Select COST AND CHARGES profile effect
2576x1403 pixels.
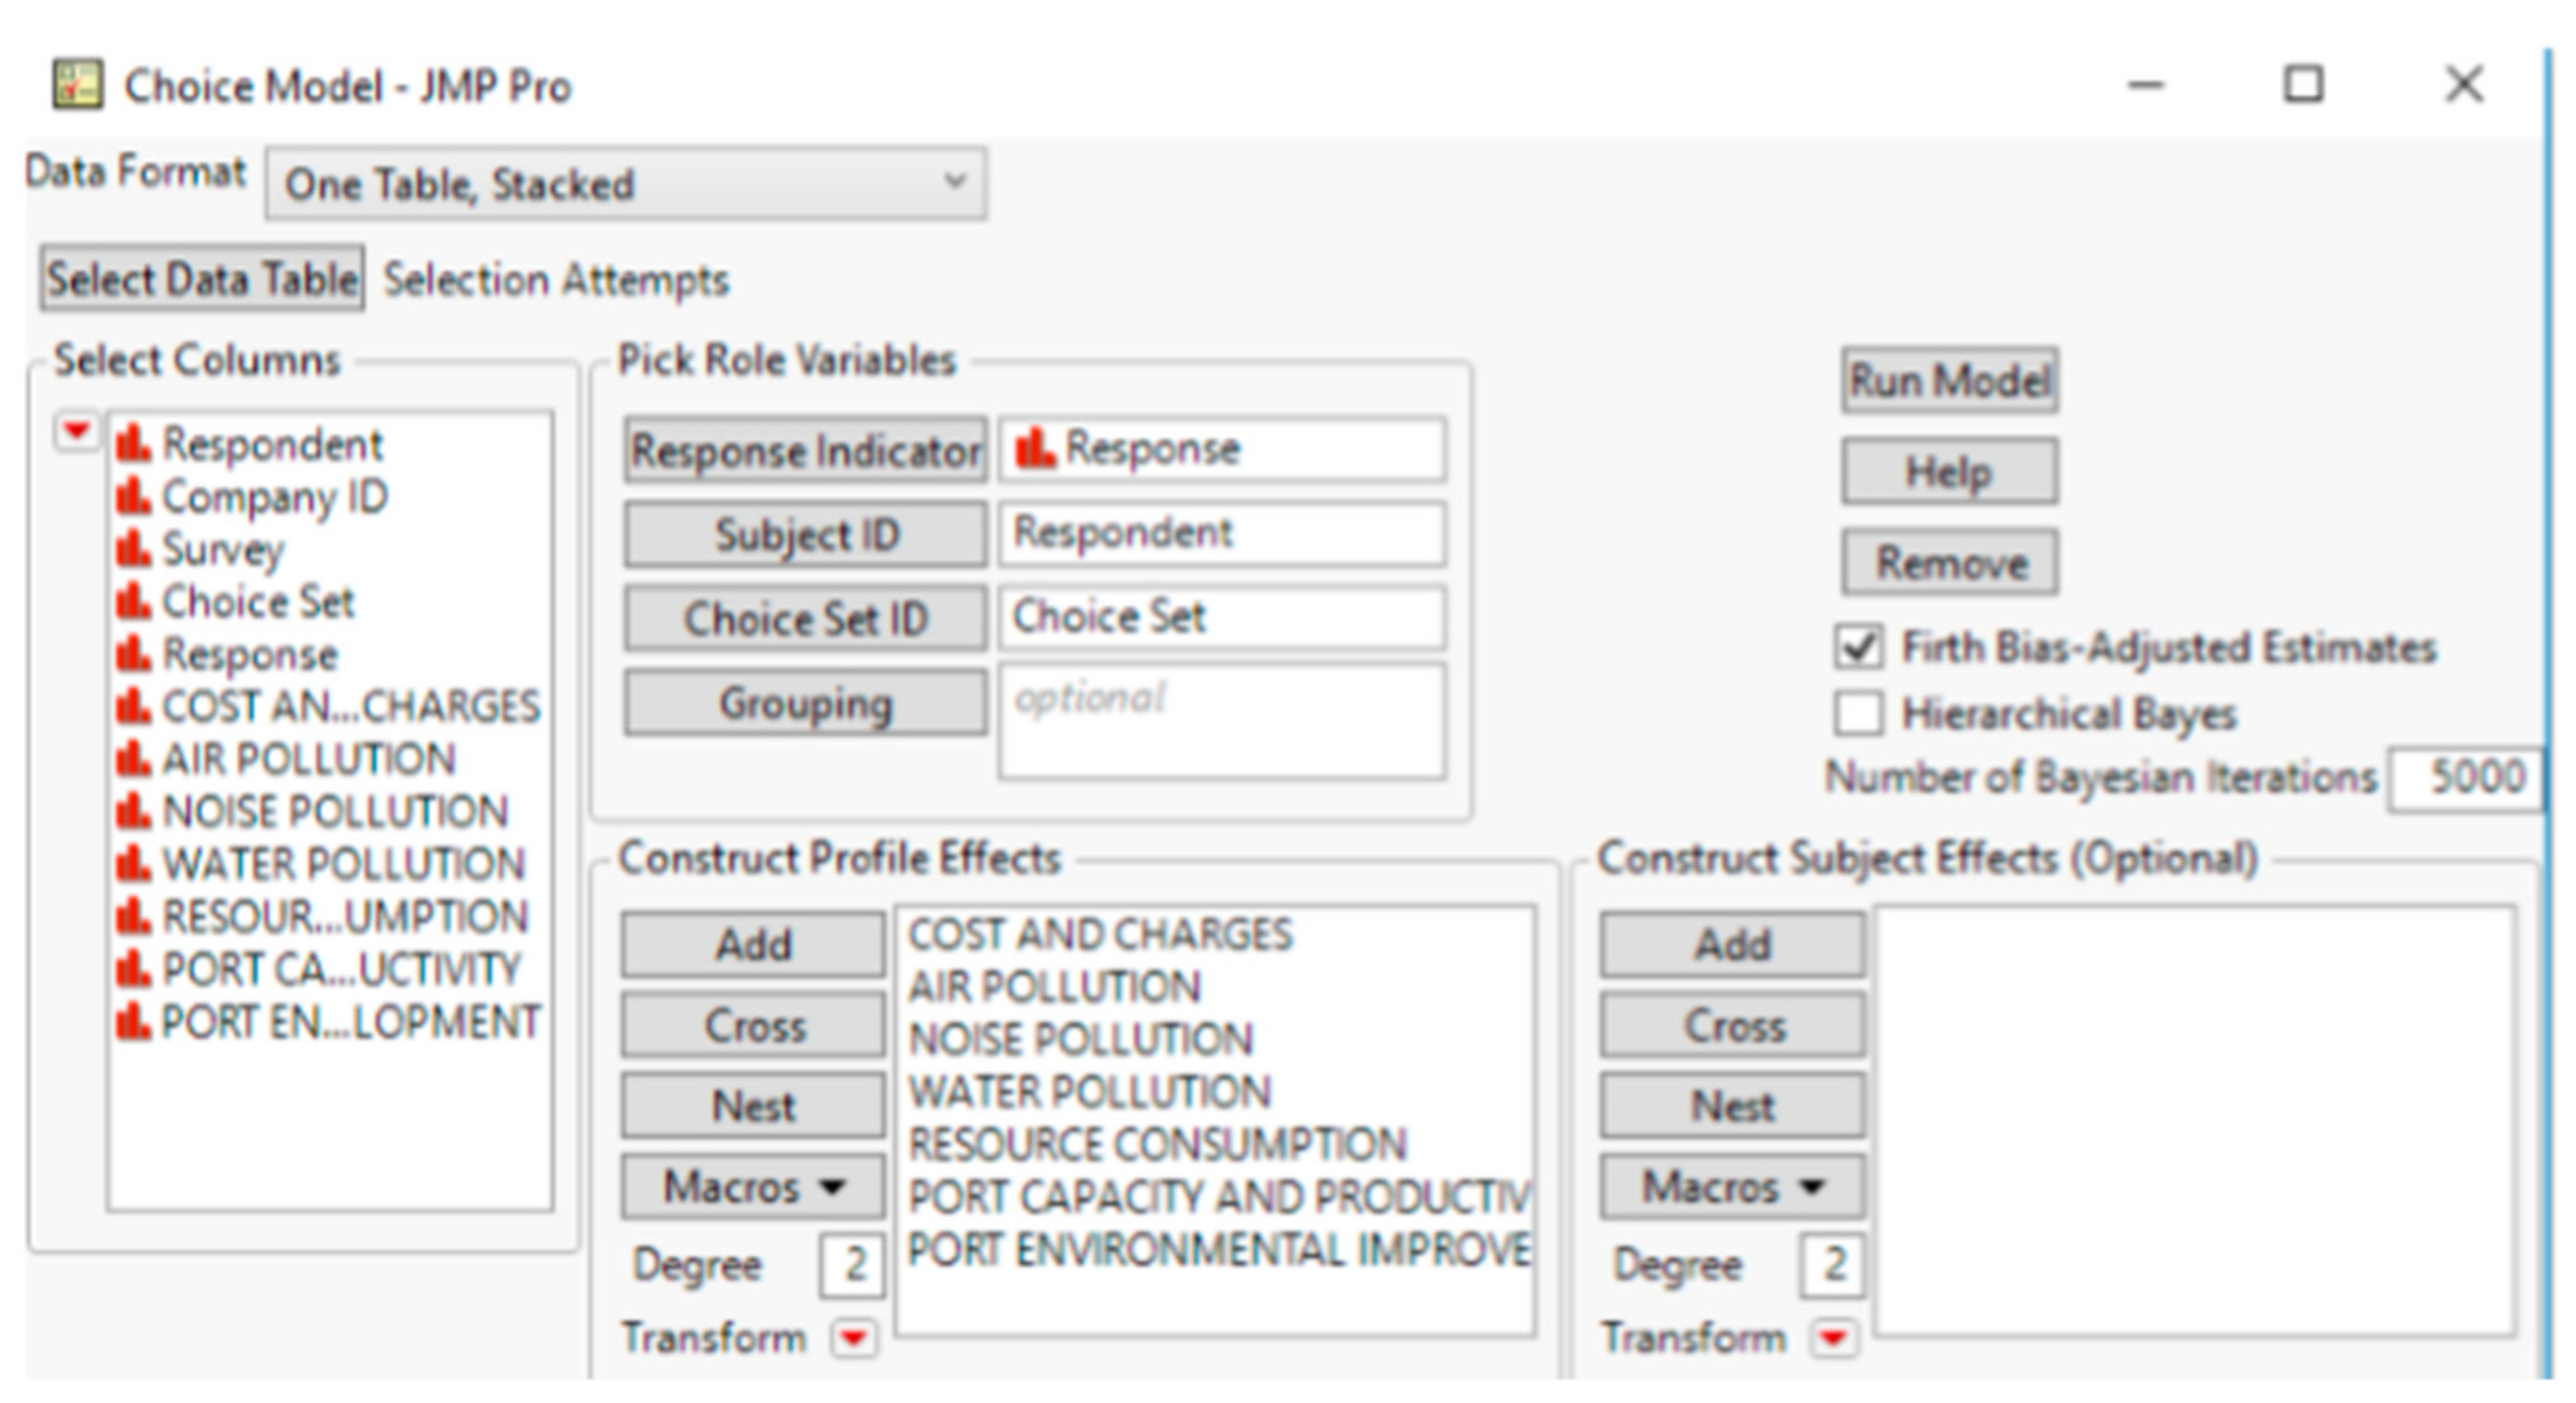tap(1100, 934)
